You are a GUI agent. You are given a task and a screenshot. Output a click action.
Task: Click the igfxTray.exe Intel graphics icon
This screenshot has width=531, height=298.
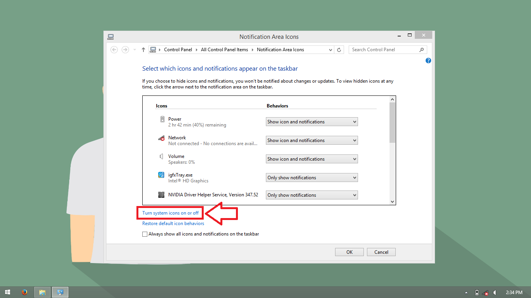[161, 175]
